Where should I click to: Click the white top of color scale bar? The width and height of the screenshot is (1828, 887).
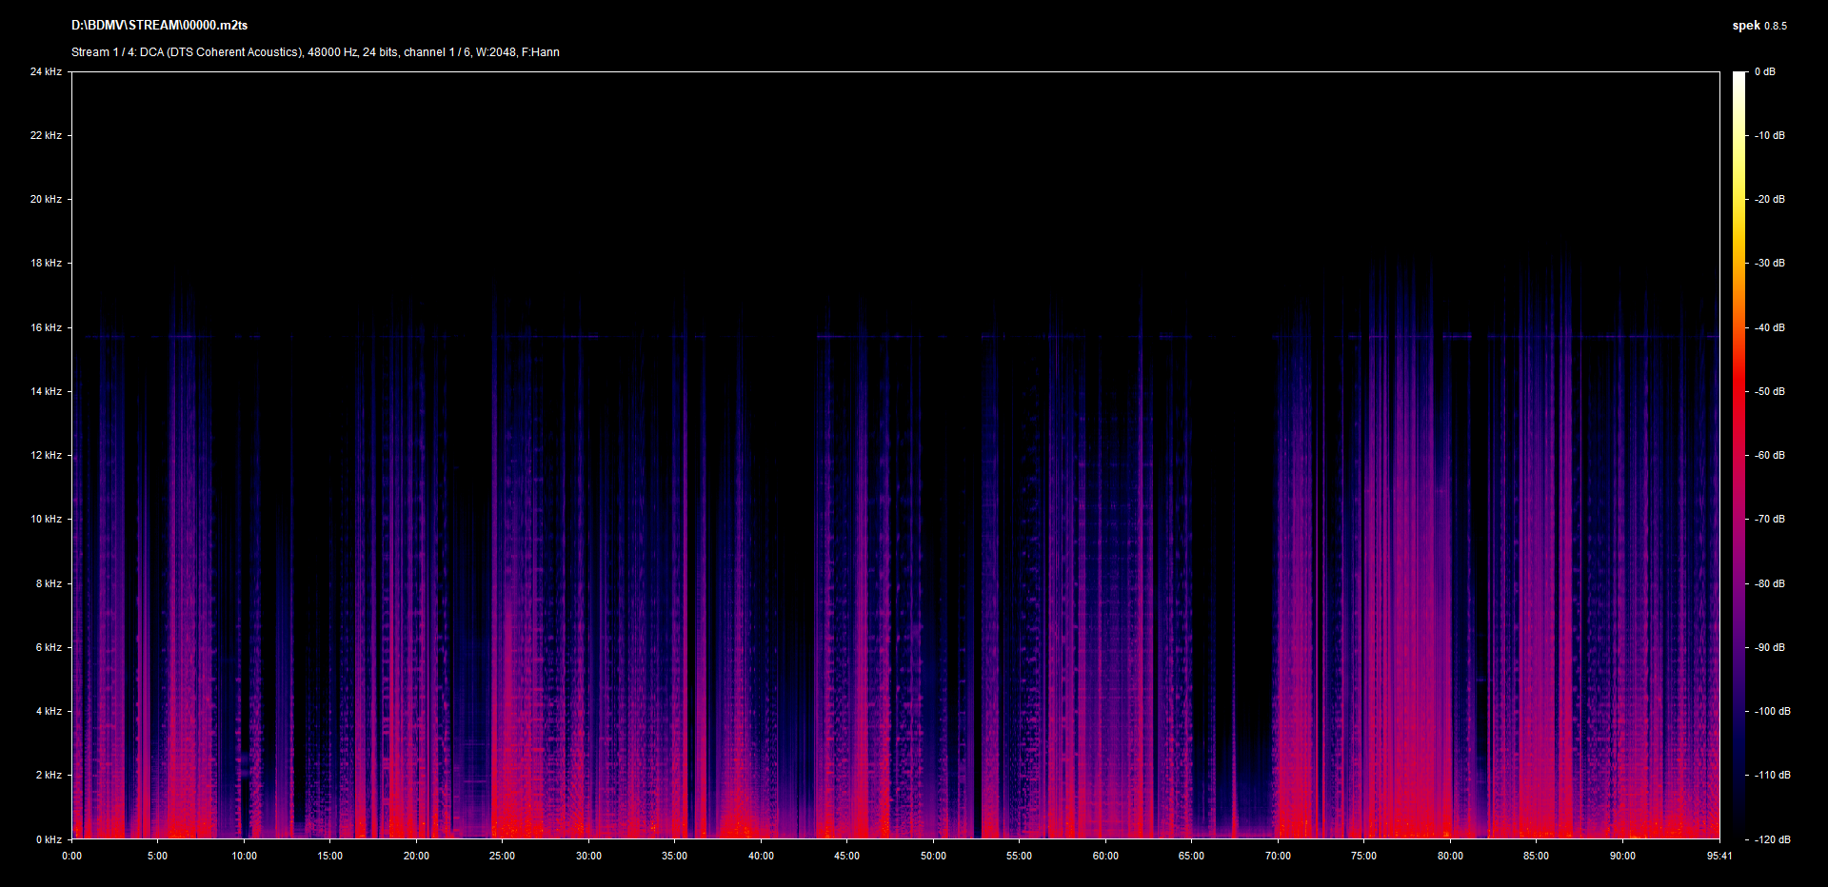coord(1739,78)
